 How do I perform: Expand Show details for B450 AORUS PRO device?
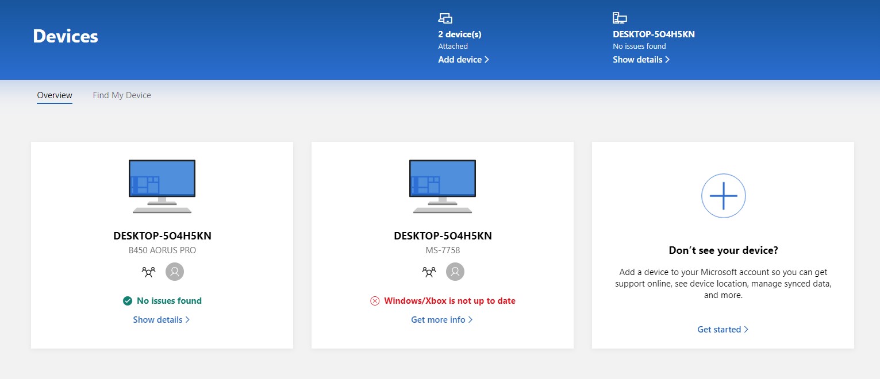[x=162, y=319]
